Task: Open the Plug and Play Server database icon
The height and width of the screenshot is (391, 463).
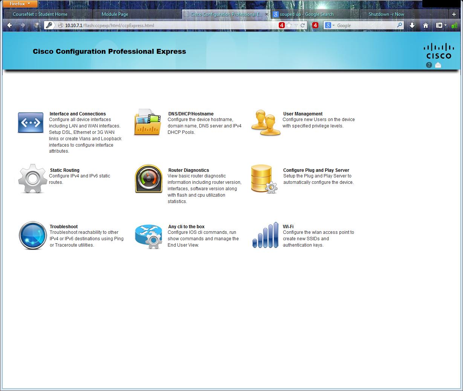Action: point(264,179)
